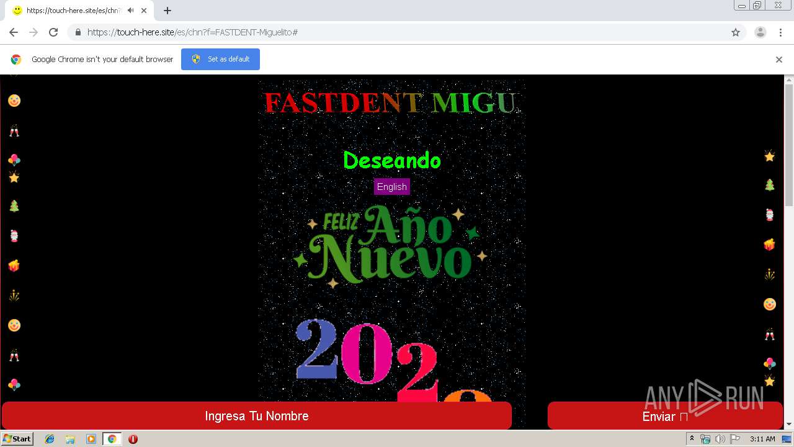The width and height of the screenshot is (794, 447).
Task: Set Chrome as default browser
Action: coord(220,59)
